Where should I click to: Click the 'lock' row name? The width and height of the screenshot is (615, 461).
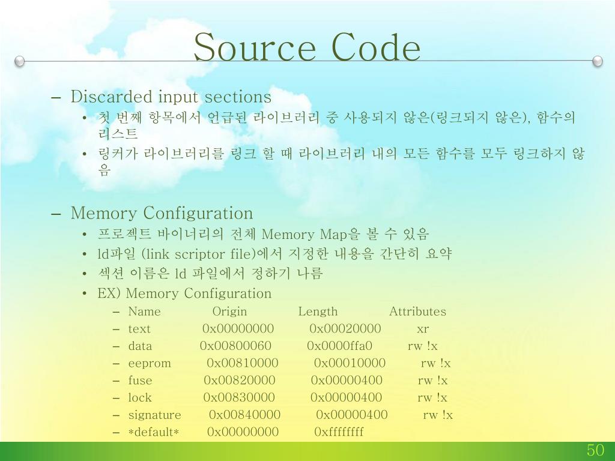pos(139,398)
